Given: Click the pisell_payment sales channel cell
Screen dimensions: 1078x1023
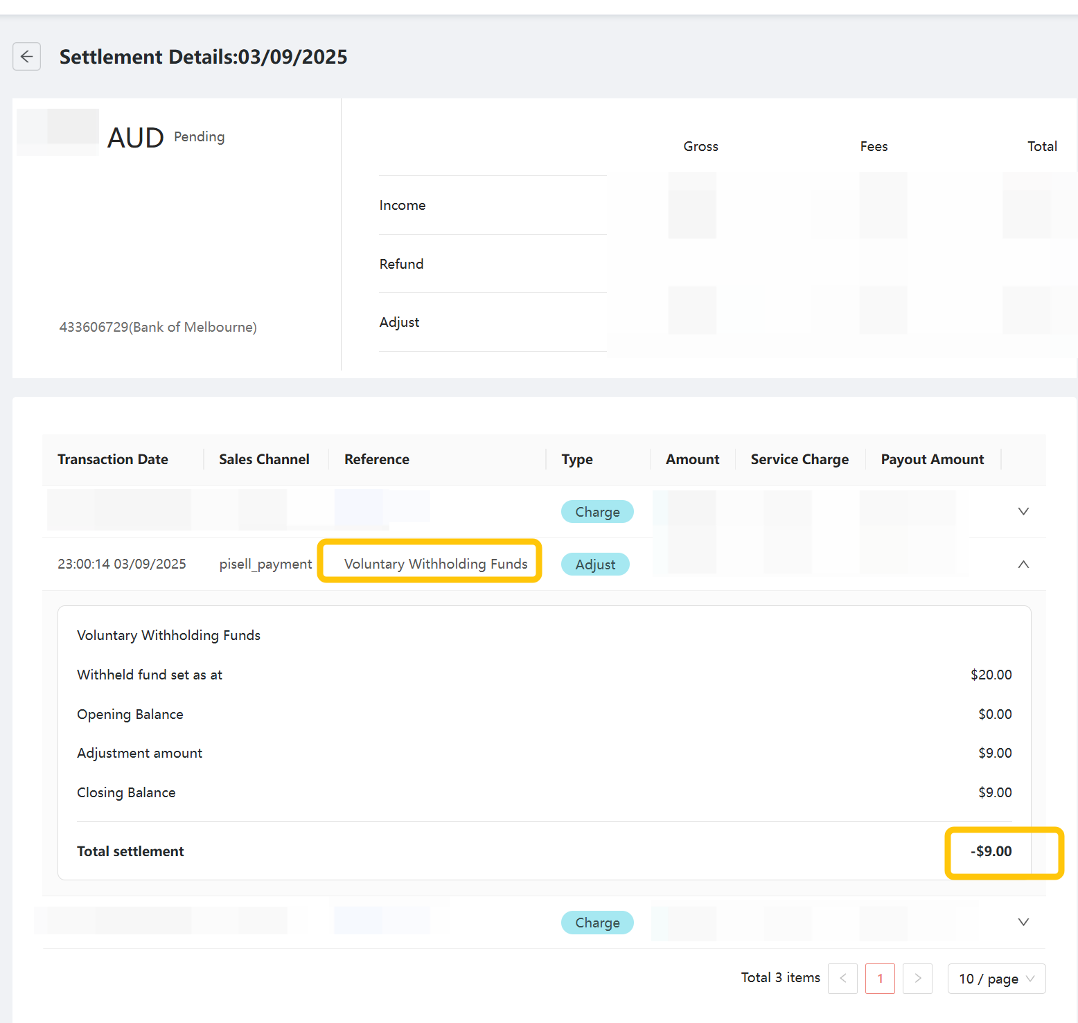Looking at the screenshot, I should click(265, 564).
